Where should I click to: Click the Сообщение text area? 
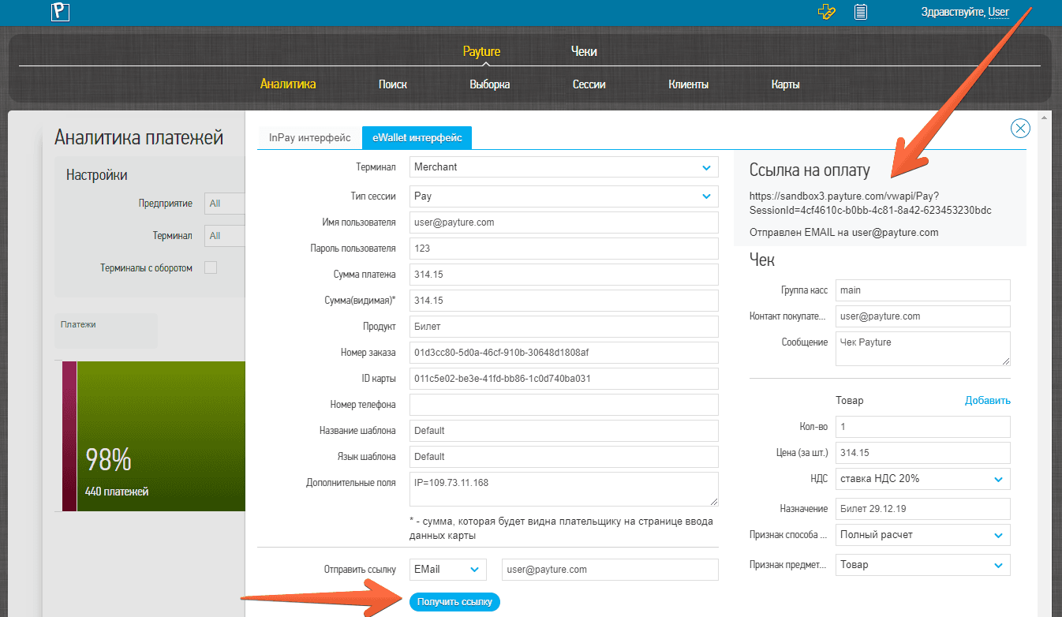coord(923,348)
